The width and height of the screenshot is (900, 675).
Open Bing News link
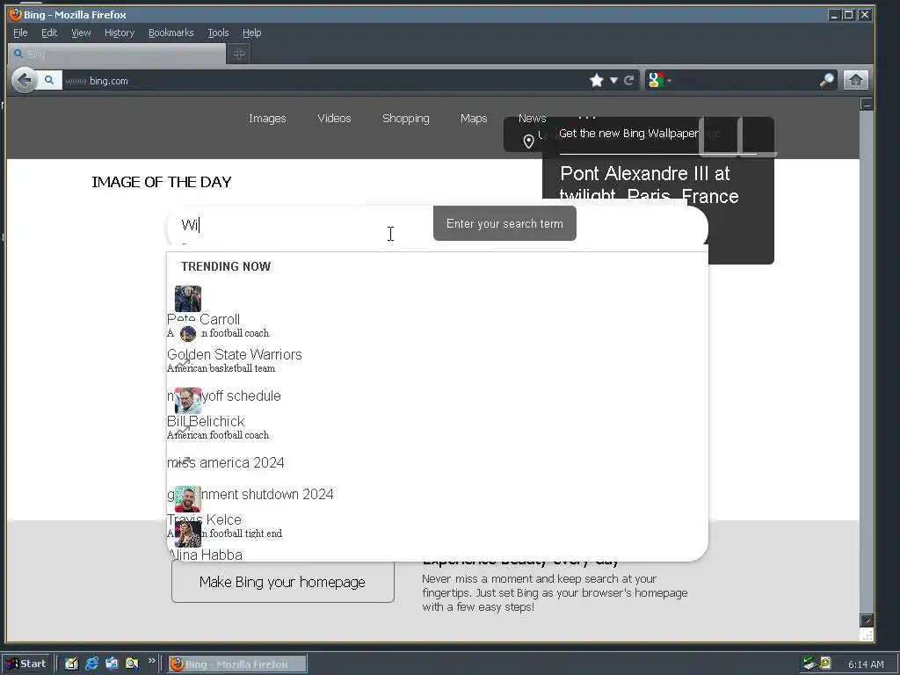(x=532, y=119)
